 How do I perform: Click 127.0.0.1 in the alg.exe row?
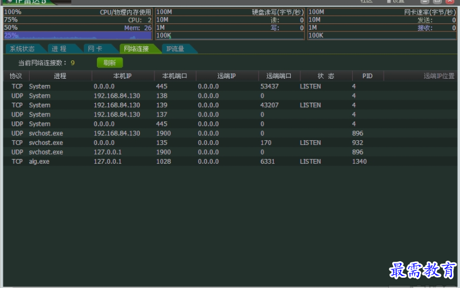(107, 161)
